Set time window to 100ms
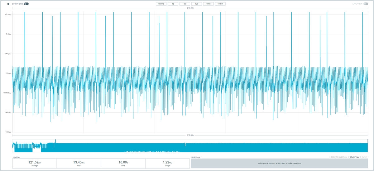374x171 pixels. 161,4
